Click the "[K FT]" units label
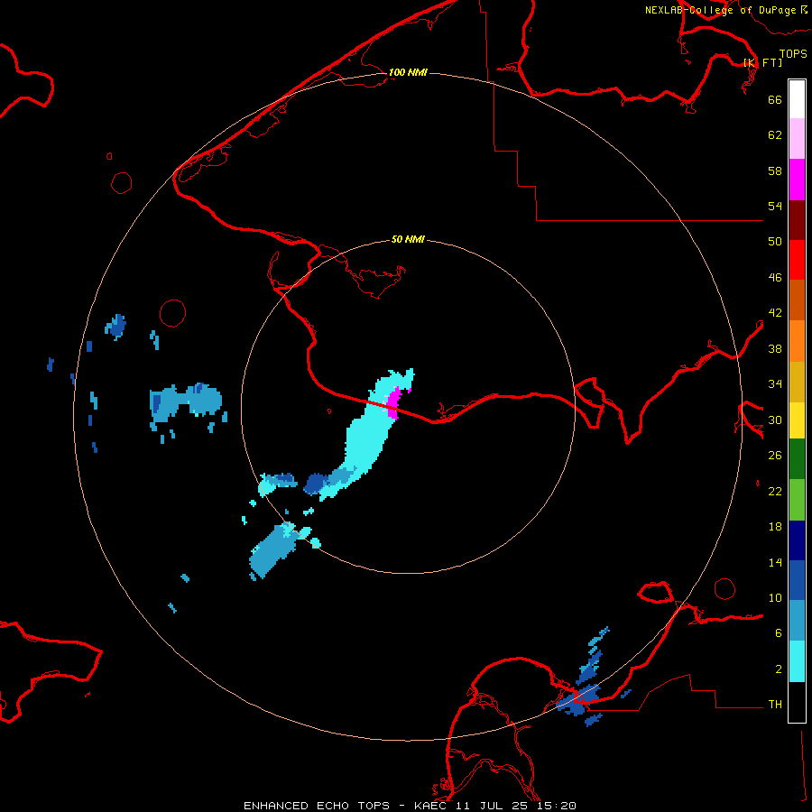 tap(762, 62)
